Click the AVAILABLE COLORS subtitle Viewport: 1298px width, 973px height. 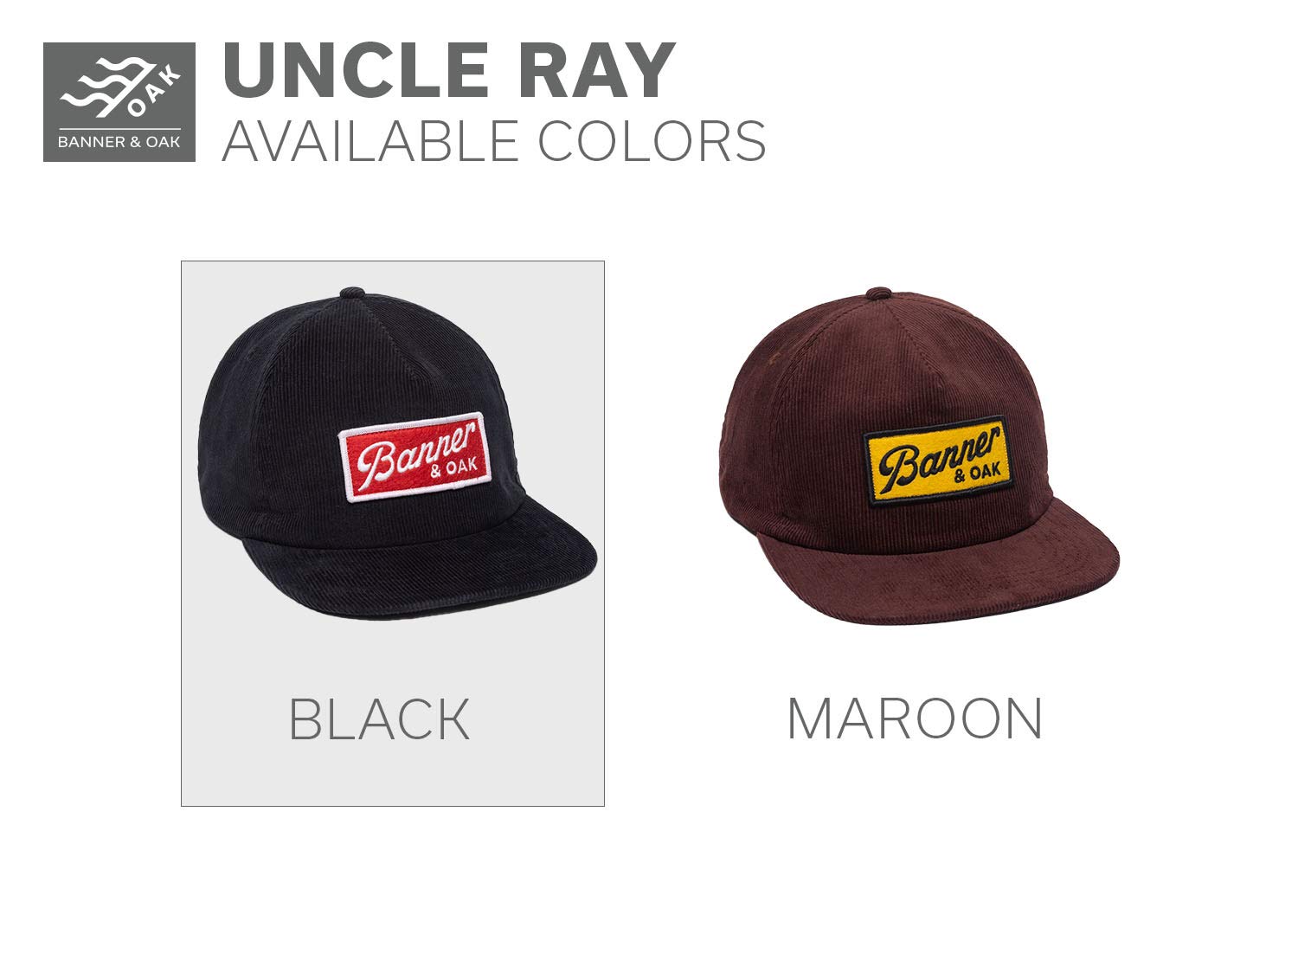pos(494,140)
